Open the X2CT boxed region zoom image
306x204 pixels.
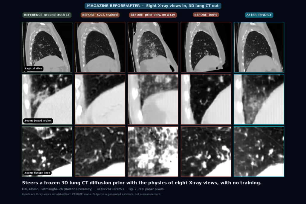100,99
